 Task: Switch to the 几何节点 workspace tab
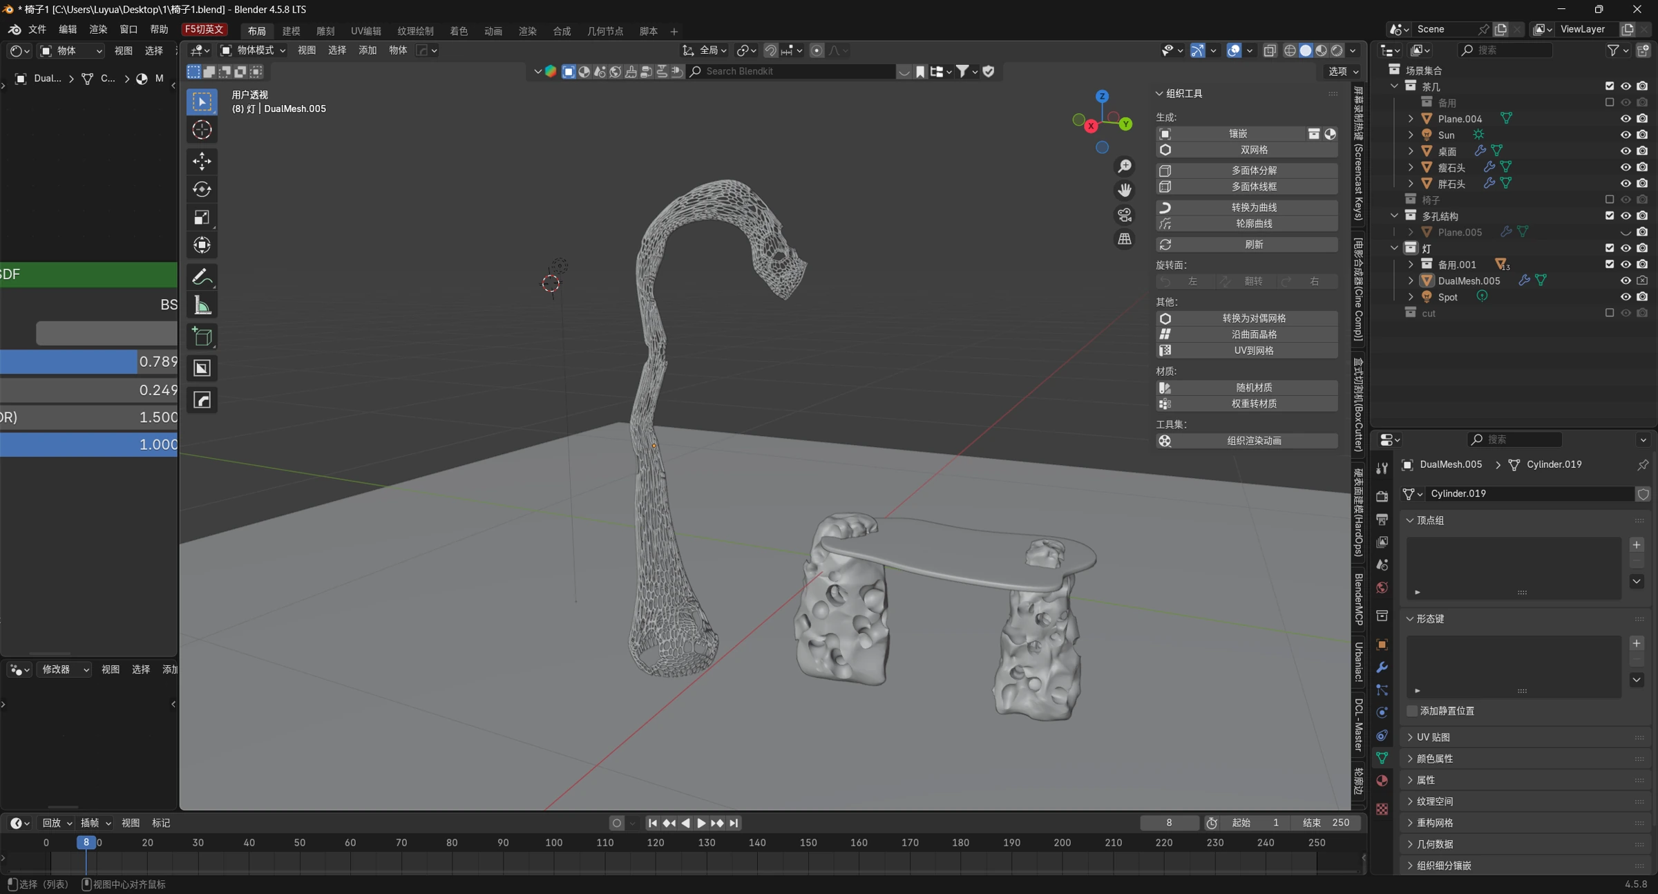click(x=604, y=31)
